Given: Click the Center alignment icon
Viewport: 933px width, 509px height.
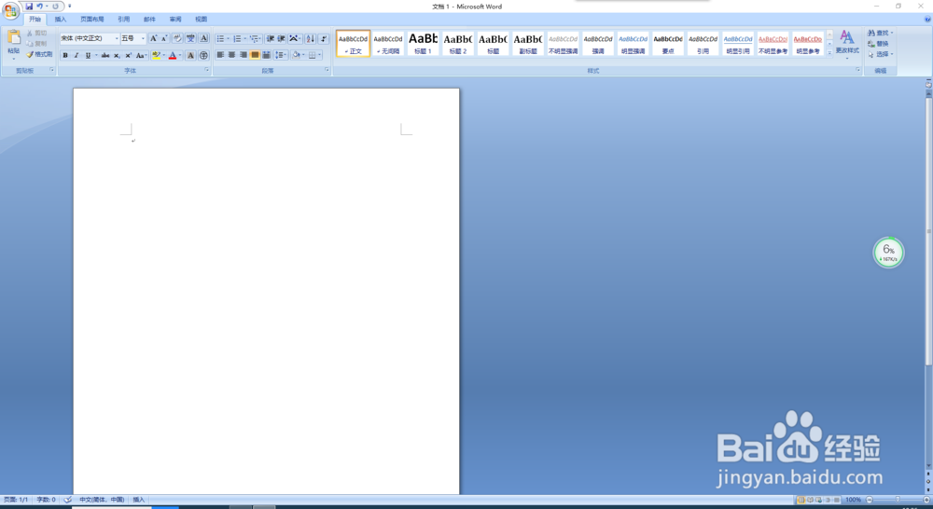Looking at the screenshot, I should (x=231, y=55).
